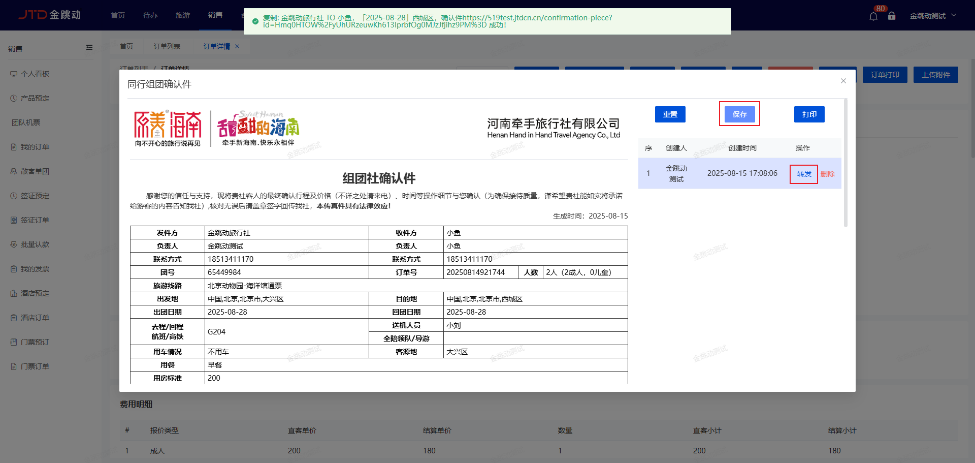Viewport: 975px width, 463px height.
Task: Open 批量认款 in sidebar
Action: [x=35, y=244]
